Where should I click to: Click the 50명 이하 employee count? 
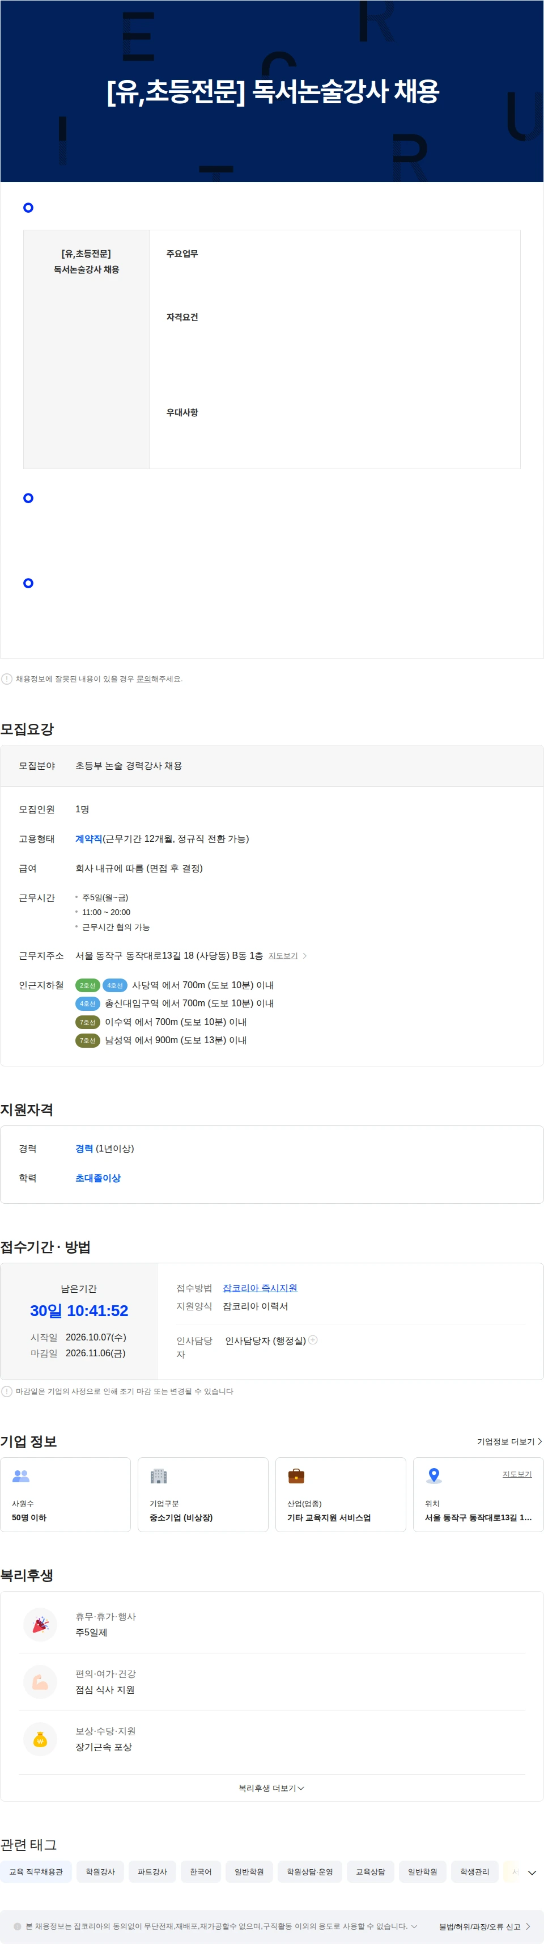pyautogui.click(x=29, y=1517)
